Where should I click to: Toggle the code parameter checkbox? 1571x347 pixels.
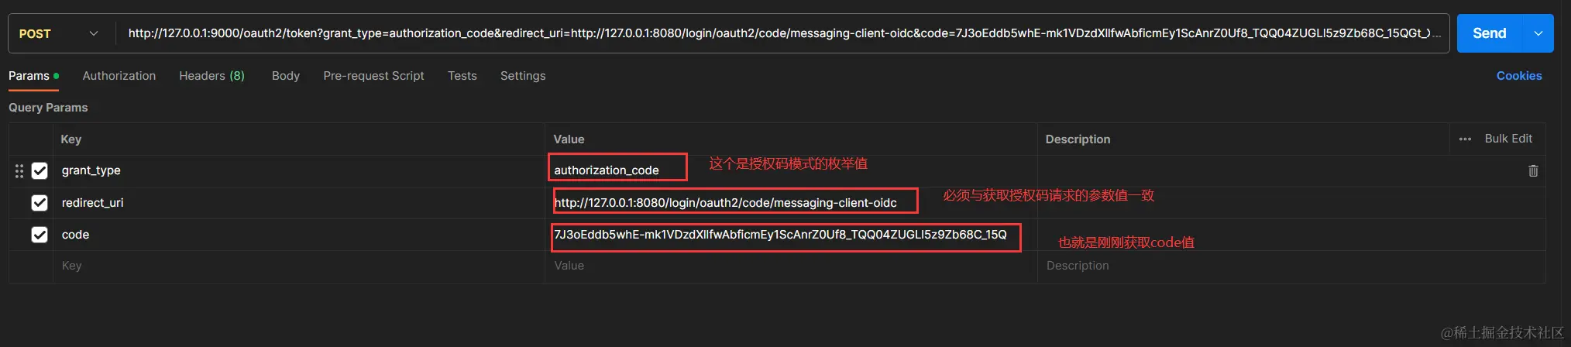40,235
